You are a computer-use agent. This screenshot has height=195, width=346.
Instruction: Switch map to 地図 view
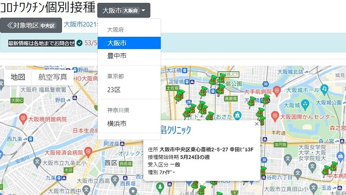pos(18,77)
